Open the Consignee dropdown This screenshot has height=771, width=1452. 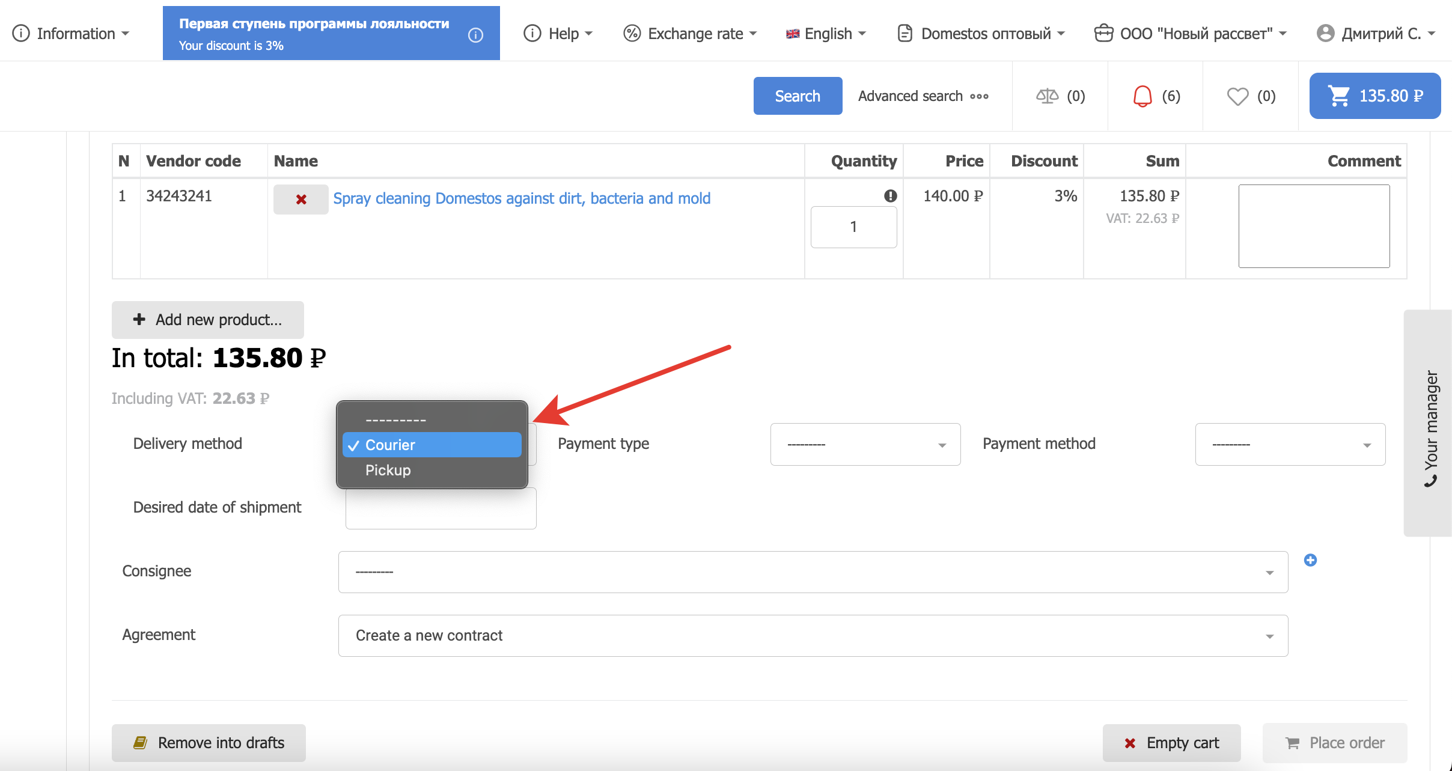coord(813,572)
